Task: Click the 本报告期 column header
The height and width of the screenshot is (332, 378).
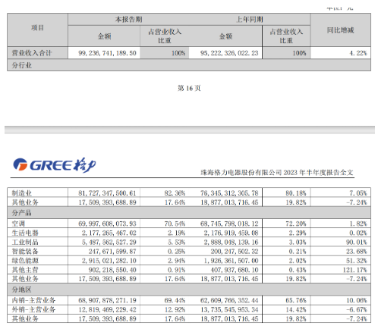Action: pos(128,20)
